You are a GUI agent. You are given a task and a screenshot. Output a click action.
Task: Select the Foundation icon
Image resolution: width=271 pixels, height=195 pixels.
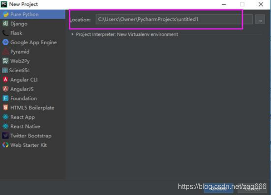(x=5, y=98)
